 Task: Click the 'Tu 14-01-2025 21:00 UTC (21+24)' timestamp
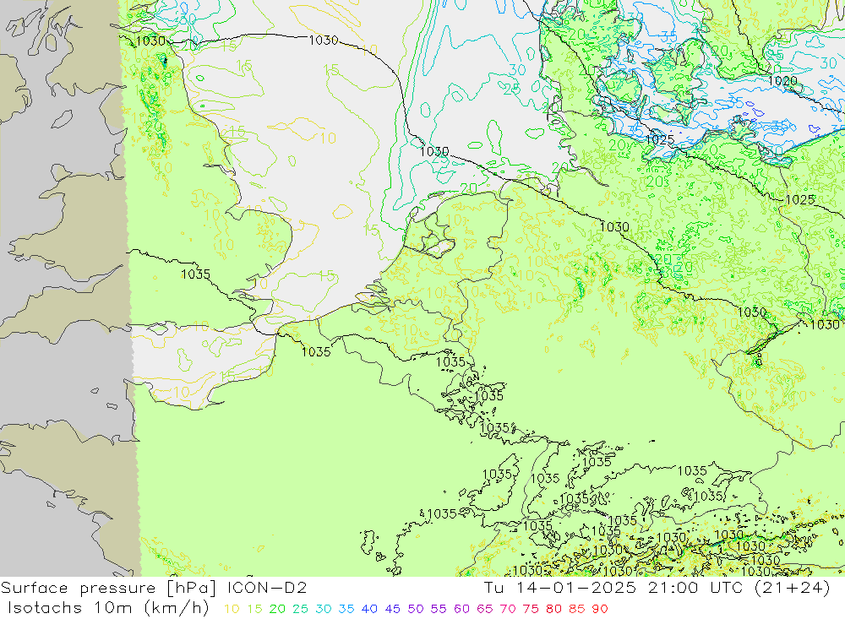657,588
